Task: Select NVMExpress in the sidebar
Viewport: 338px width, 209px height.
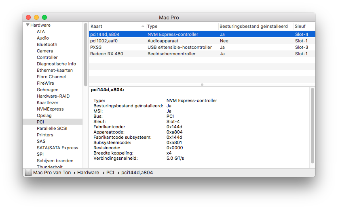Action: click(x=50, y=109)
